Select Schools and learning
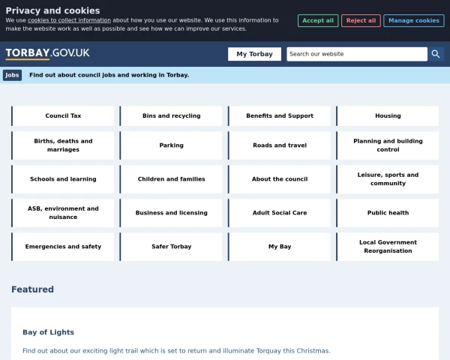The width and height of the screenshot is (450, 360). pyautogui.click(x=64, y=179)
